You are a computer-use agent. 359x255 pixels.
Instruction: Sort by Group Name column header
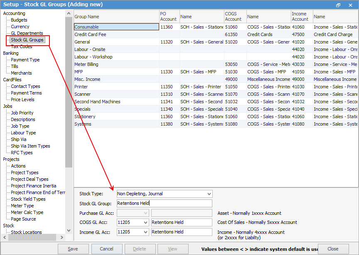pos(116,17)
